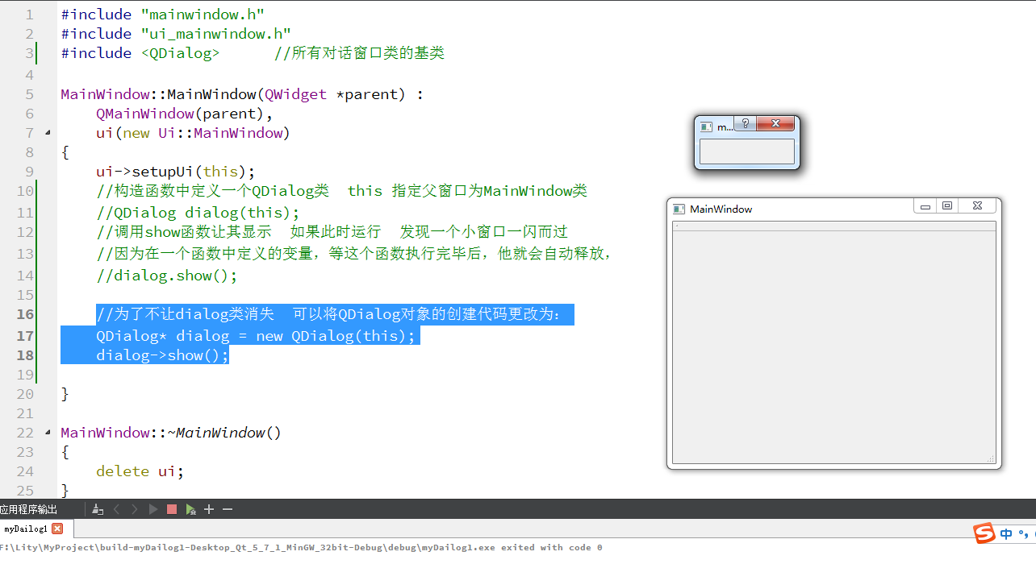
Task: Maximize the output pane with the plus icon
Action: 208,509
